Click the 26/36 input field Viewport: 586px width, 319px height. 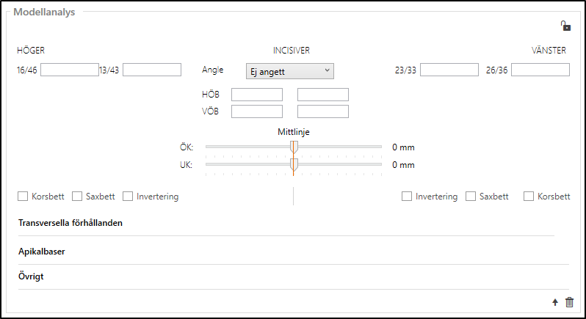click(540, 70)
